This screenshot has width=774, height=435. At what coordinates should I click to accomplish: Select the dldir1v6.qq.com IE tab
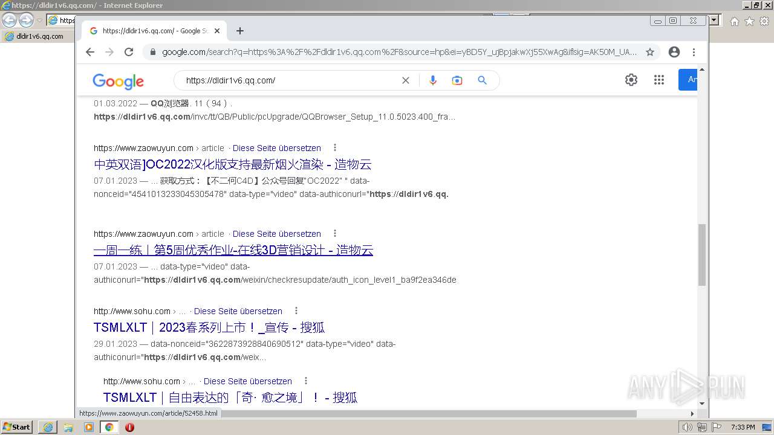37,36
